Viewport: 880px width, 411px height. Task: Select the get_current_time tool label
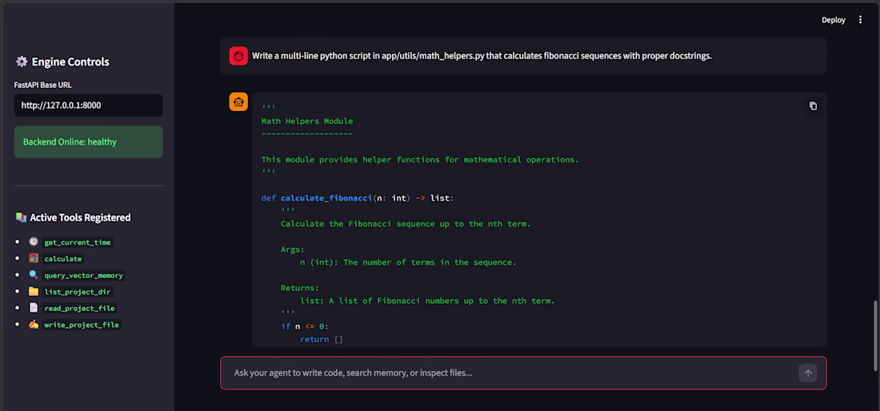(x=78, y=242)
